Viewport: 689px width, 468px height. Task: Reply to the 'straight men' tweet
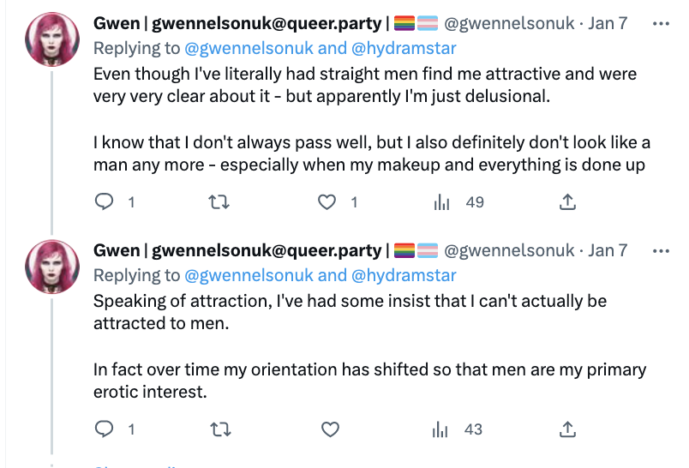[104, 202]
